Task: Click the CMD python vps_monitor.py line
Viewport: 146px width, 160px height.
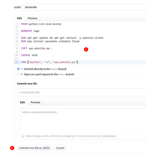Action: coord(50,62)
